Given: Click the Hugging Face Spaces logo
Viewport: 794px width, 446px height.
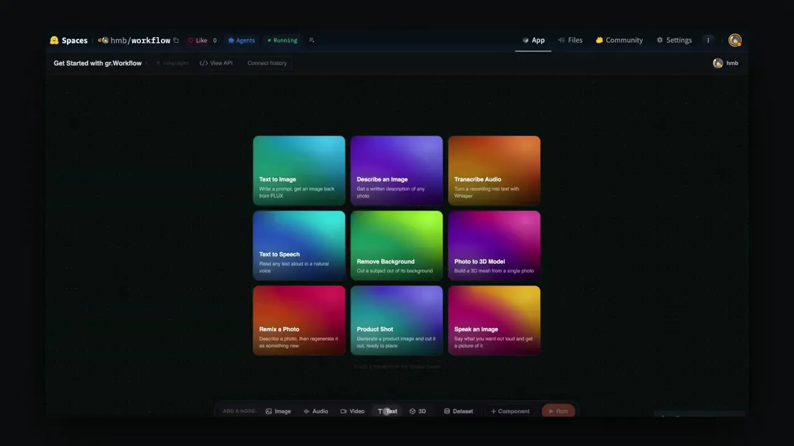Looking at the screenshot, I should click(68, 40).
